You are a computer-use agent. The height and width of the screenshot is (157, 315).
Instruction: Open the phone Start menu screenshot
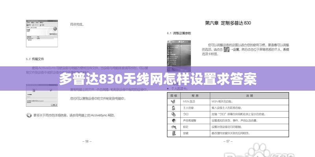(x=179, y=56)
